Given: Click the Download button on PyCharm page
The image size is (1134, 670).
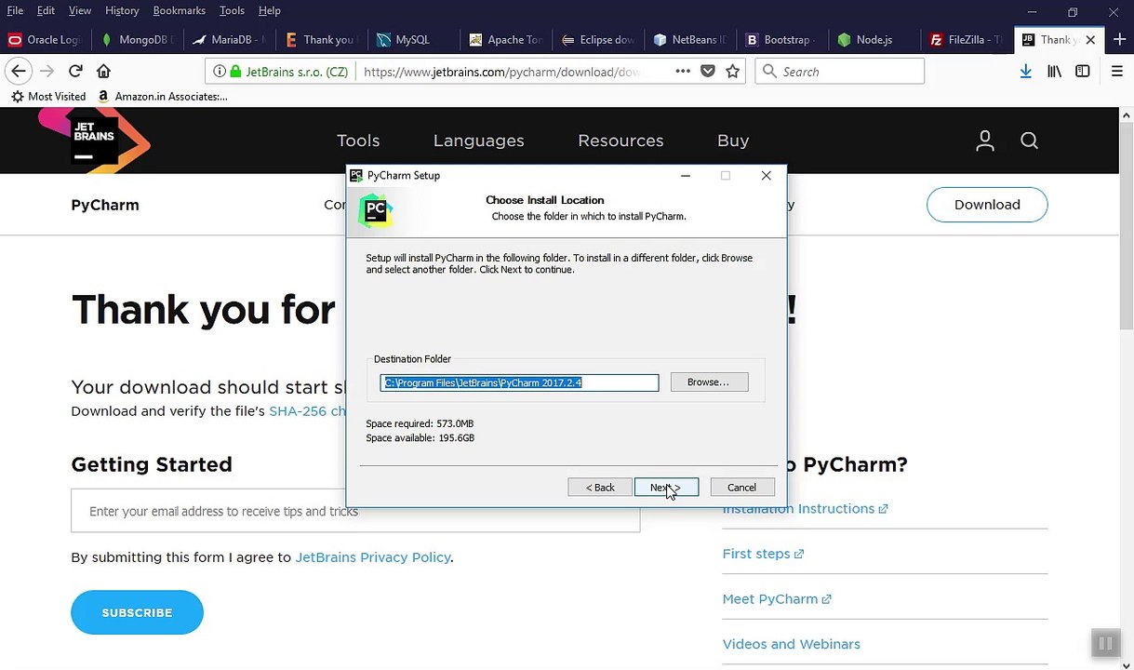Looking at the screenshot, I should point(987,205).
